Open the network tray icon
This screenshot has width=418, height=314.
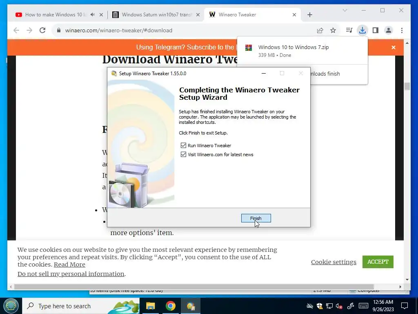[329, 306]
